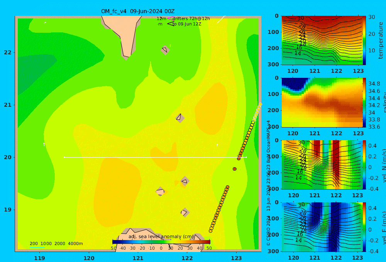The height and width of the screenshot is (262, 386).
Task: Click the sea level anomaly colorbar
Action: pos(161,242)
